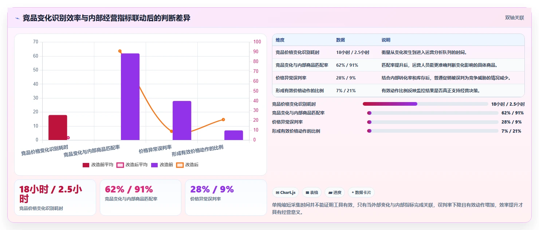Click the purple 价格异常误判率 bar
Viewport: 539px width, 230px height.
pos(182,120)
